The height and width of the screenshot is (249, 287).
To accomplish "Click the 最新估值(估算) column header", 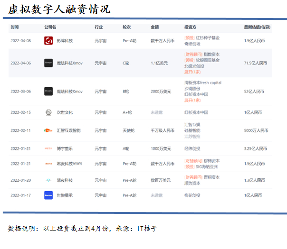I will tap(257, 27).
